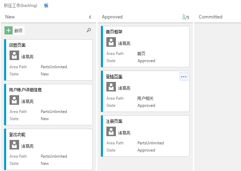Click assignee 诸葛亮 on 登出功能 card
Screen dimensions: 241x171
(x=27, y=146)
